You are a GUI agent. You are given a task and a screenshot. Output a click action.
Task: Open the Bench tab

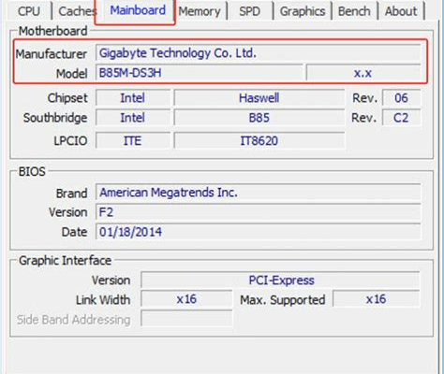pyautogui.click(x=354, y=11)
